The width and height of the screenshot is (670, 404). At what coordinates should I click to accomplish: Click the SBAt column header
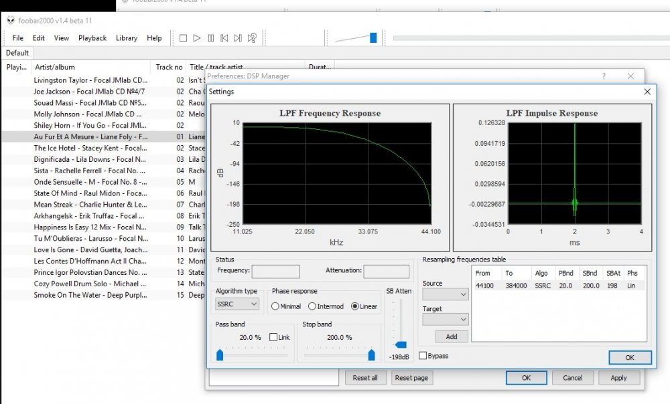(x=613, y=273)
